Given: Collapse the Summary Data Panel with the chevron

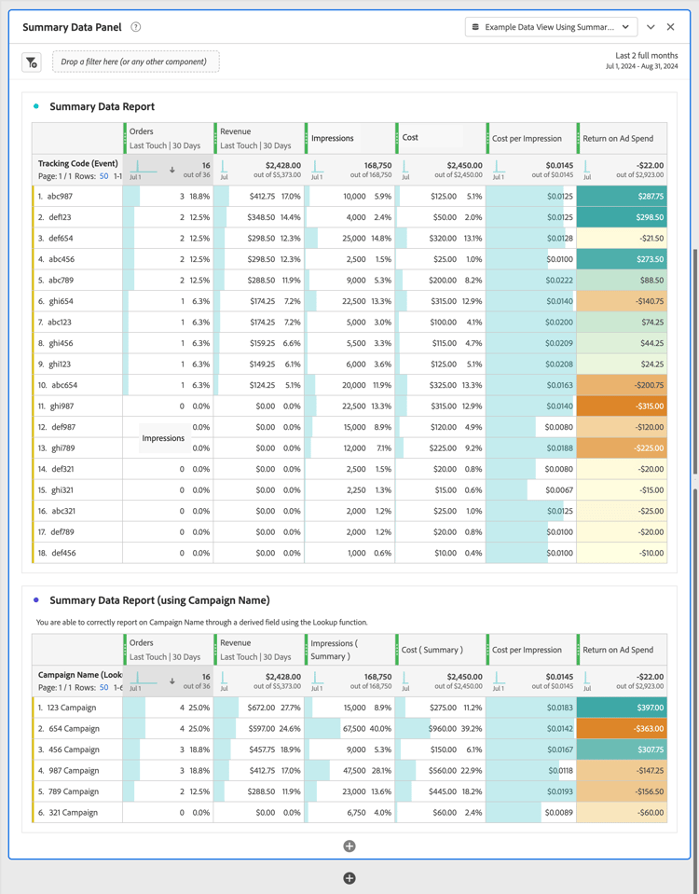Looking at the screenshot, I should click(651, 27).
